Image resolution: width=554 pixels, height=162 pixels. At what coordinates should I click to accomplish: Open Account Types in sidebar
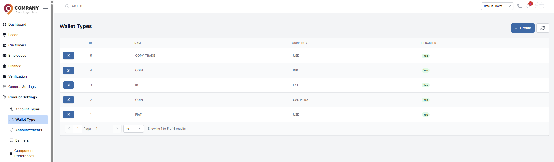tap(27, 109)
